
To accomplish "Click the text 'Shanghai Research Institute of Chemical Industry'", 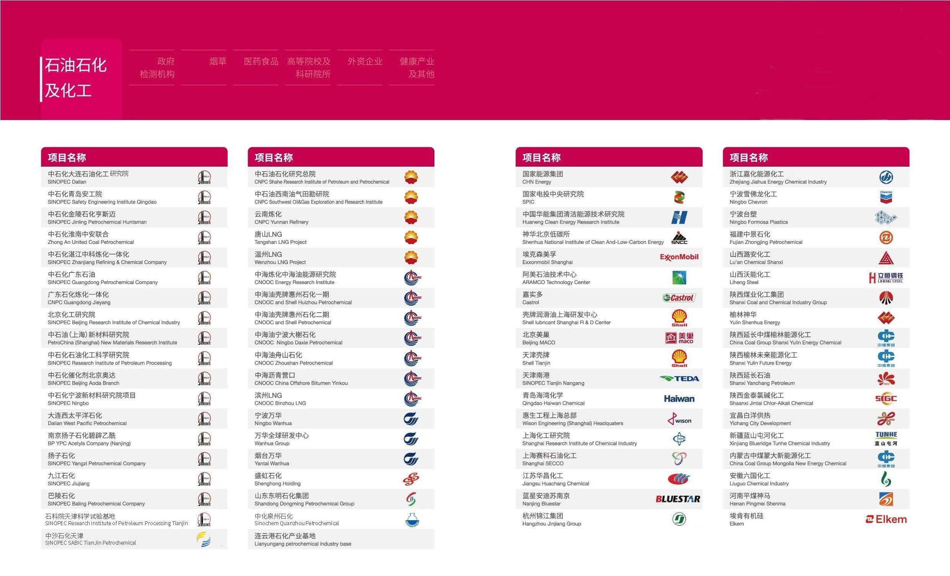I will [579, 443].
